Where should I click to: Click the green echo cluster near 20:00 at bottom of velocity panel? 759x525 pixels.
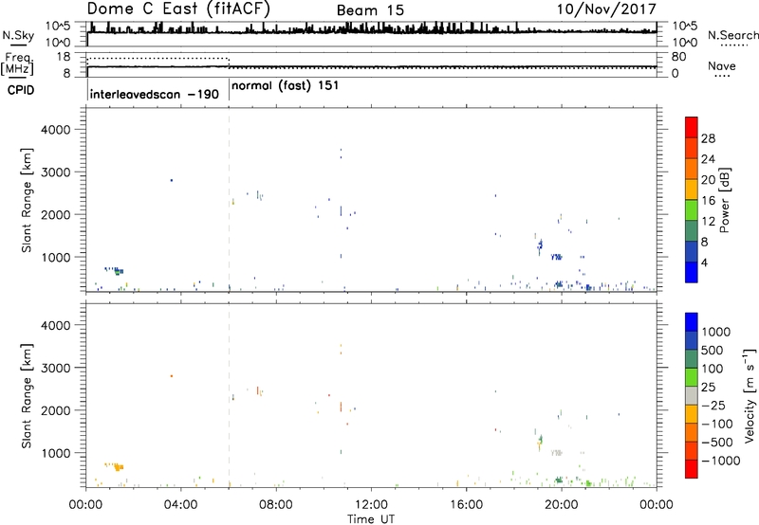click(x=559, y=480)
